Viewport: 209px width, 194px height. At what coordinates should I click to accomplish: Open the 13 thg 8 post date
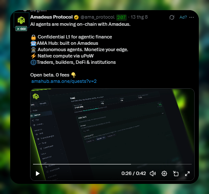139,17
